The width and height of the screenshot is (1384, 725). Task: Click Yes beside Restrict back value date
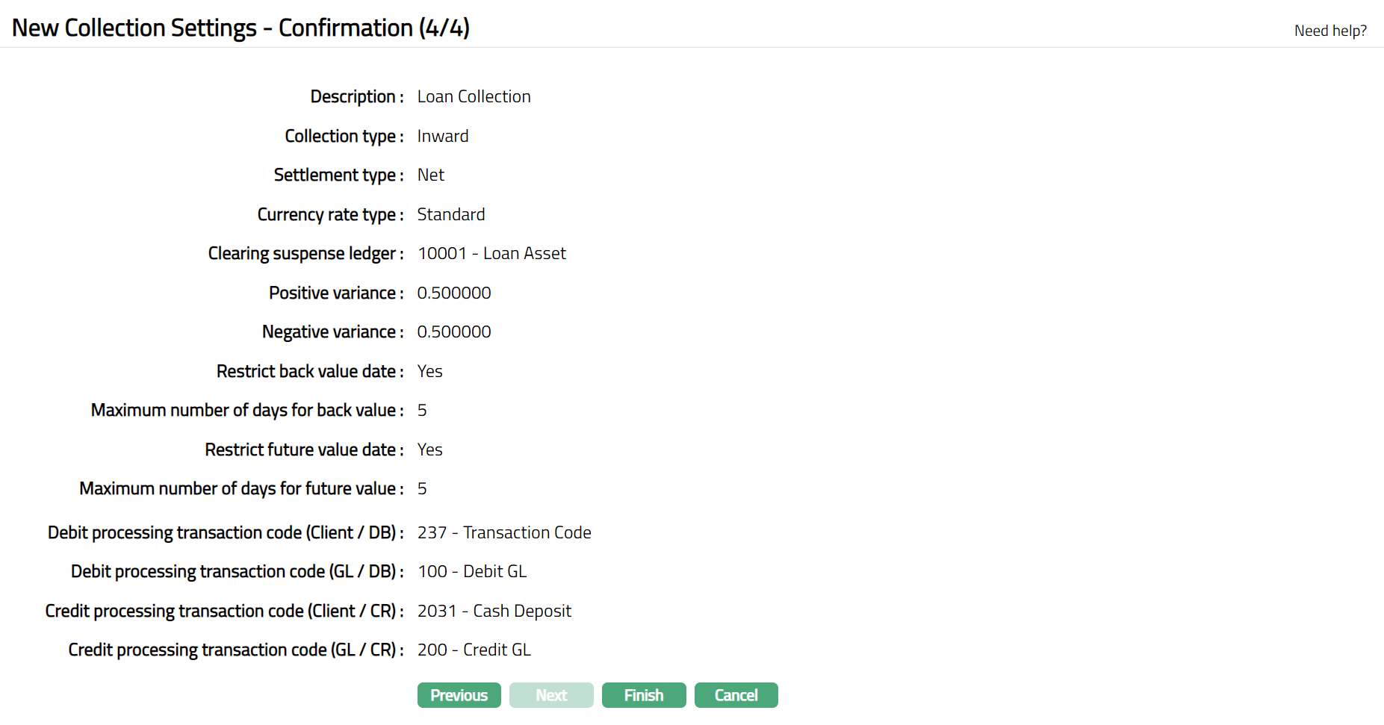pos(429,371)
